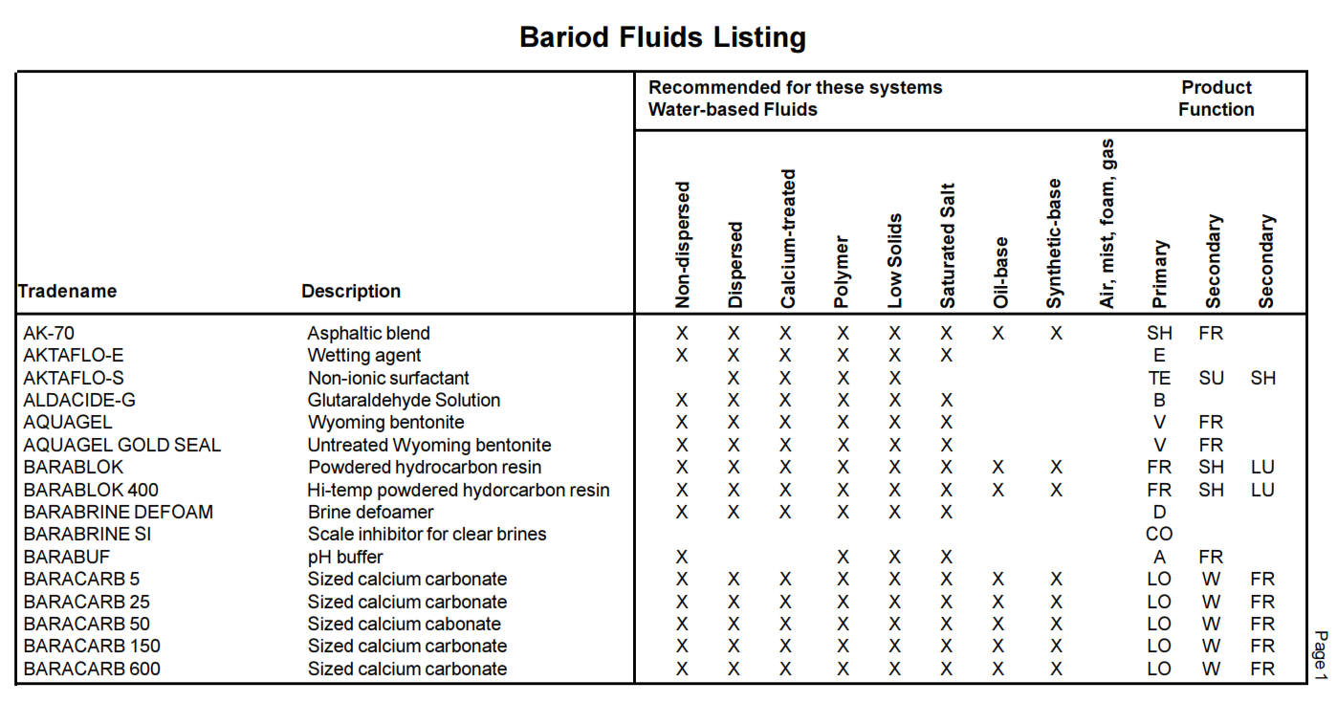Select 'Glutaraldehyde Solution' description text
The image size is (1337, 703).
coord(404,400)
